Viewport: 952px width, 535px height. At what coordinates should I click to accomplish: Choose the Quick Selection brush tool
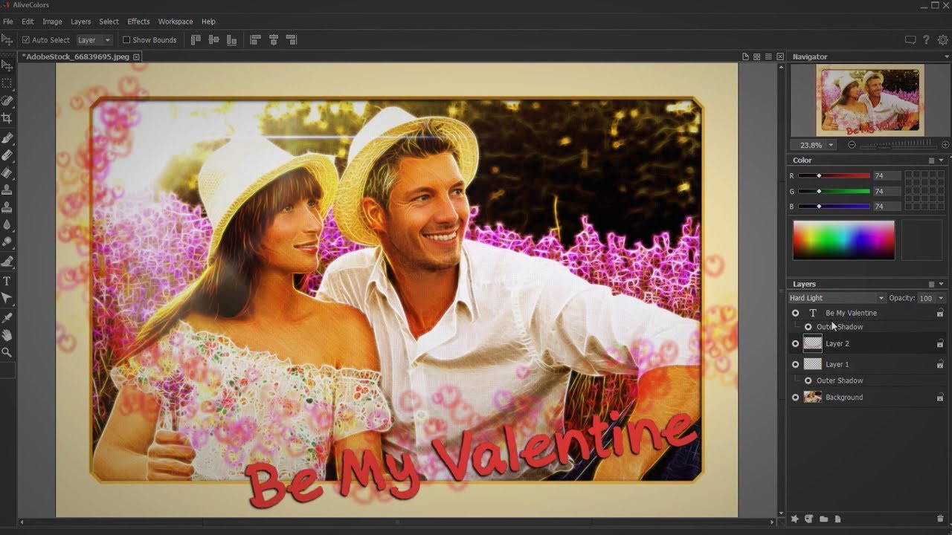(7, 101)
